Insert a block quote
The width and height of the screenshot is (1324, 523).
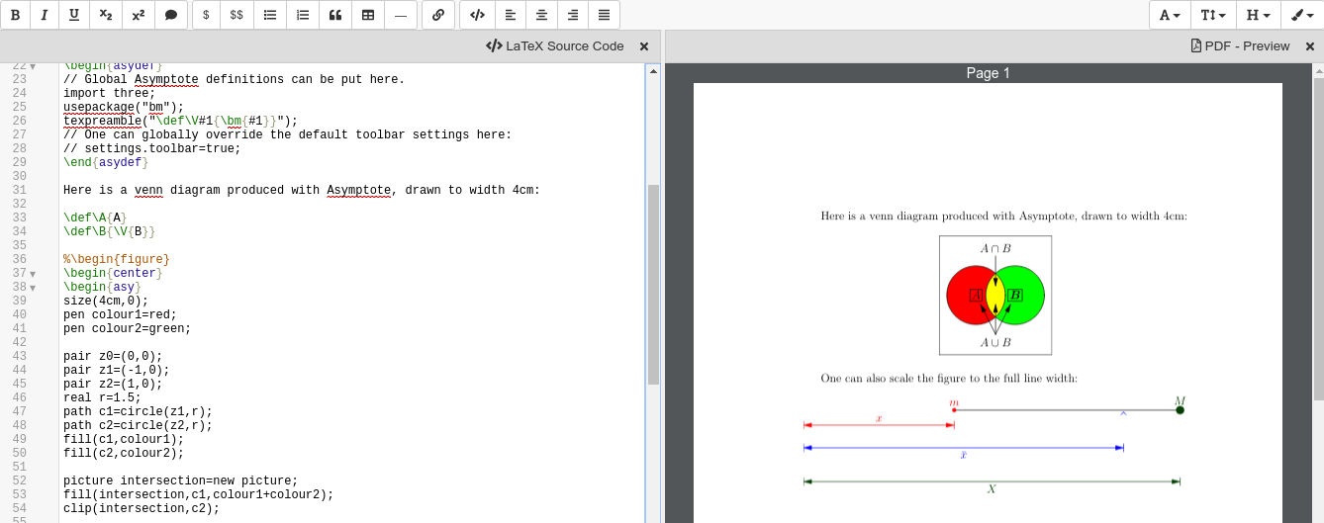point(335,15)
